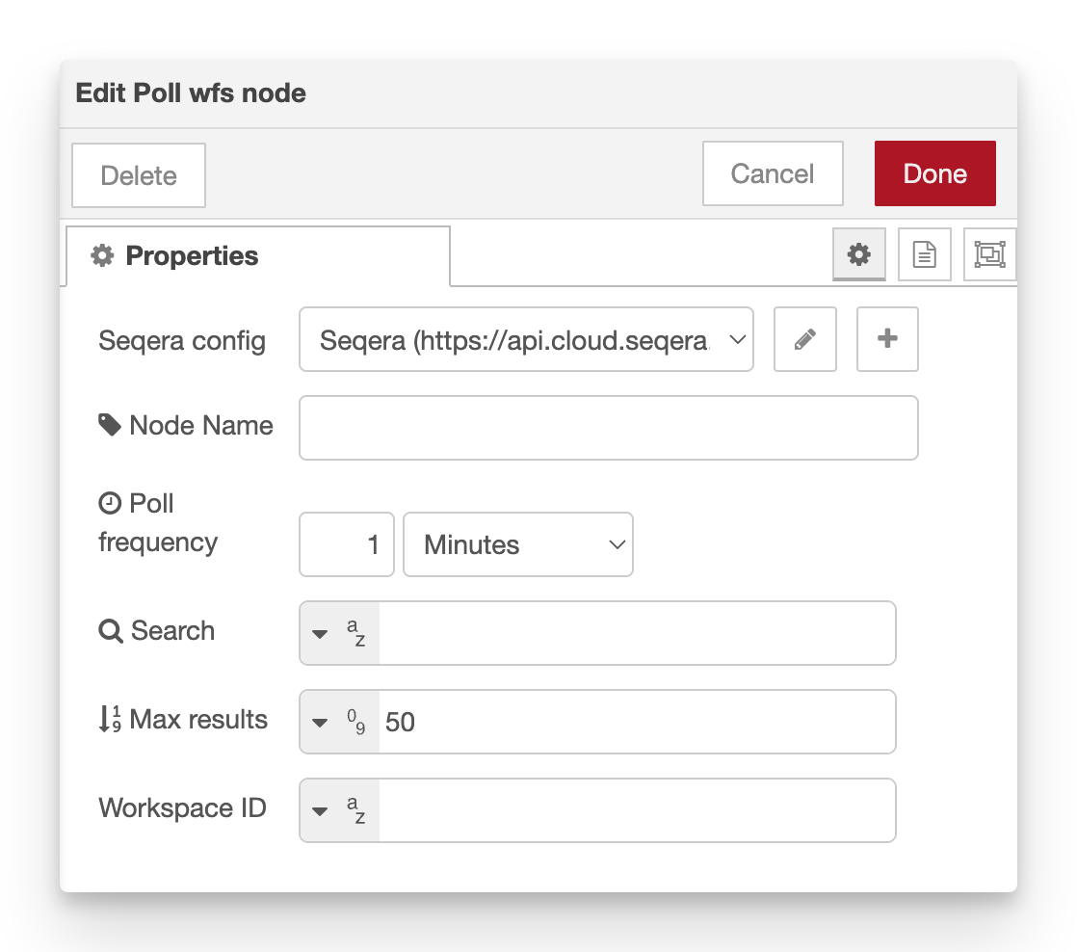Image resolution: width=1077 pixels, height=952 pixels.
Task: Open the Seqera config dropdown
Action: pos(526,339)
